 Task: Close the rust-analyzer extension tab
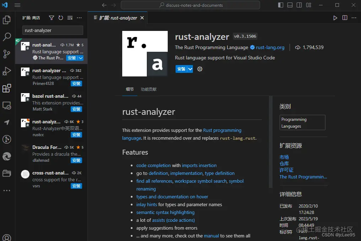pos(142,18)
